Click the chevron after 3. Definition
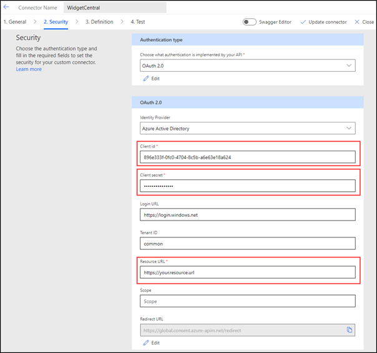 (122, 22)
